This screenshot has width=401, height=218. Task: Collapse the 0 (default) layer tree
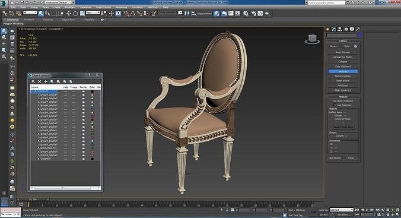click(33, 91)
